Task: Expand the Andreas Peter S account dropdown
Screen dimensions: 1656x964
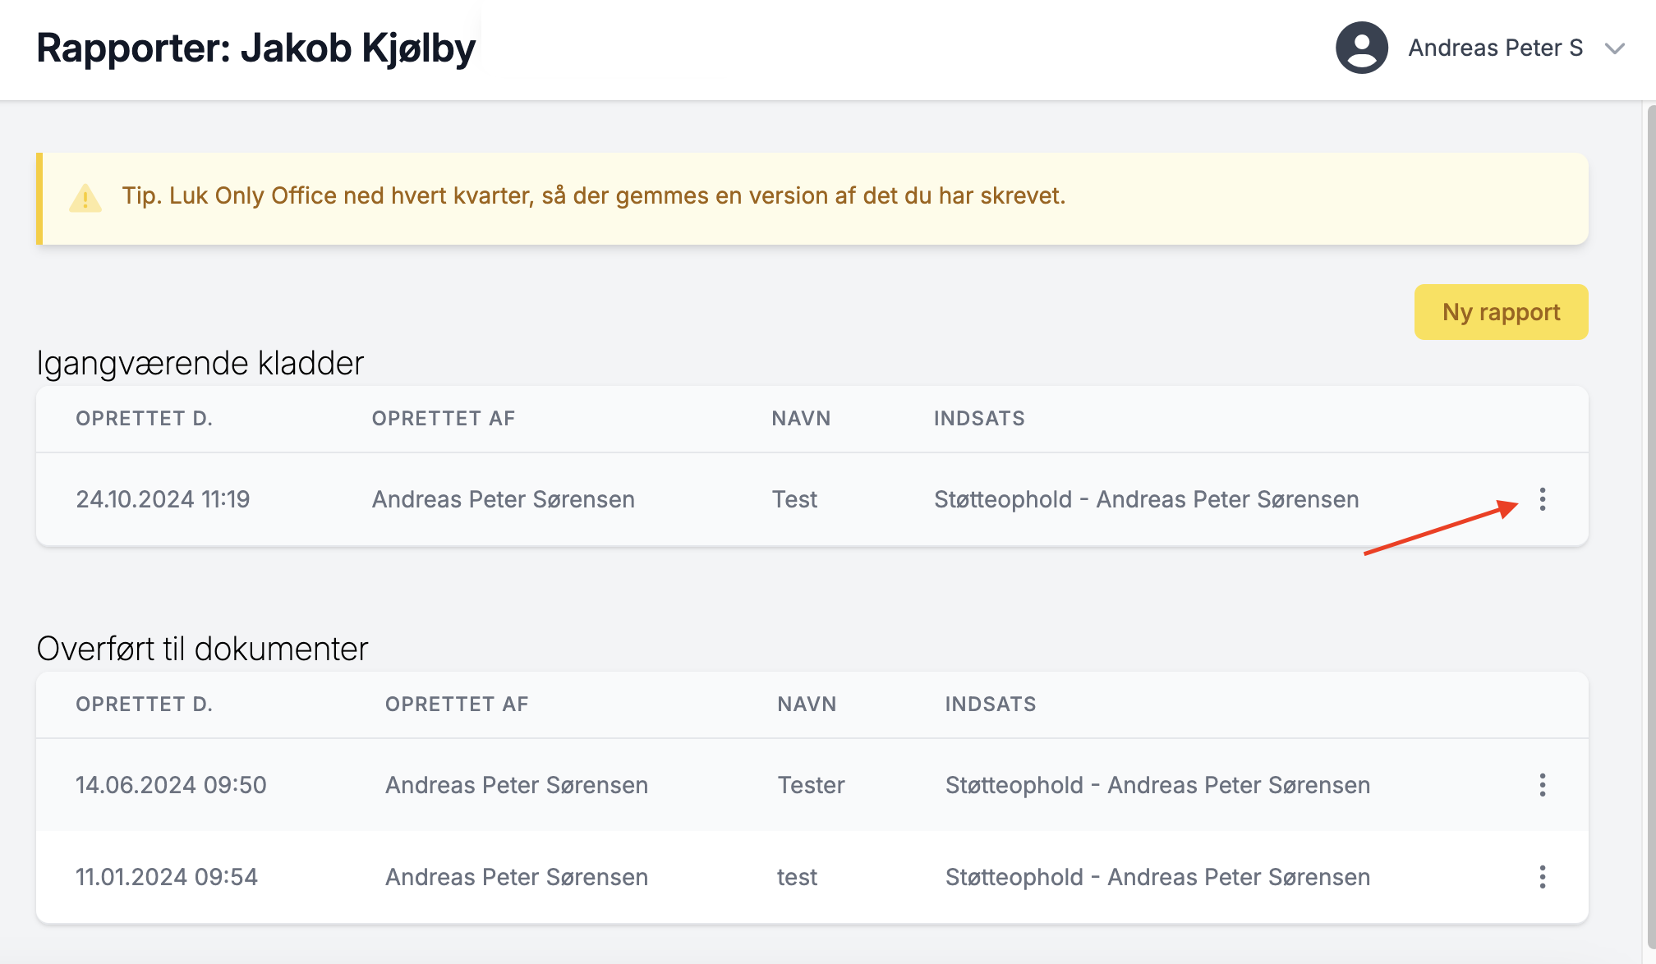Action: click(x=1615, y=48)
